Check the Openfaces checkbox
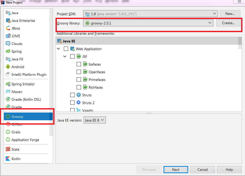Image resolution: width=245 pixels, height=176 pixels. point(79,72)
